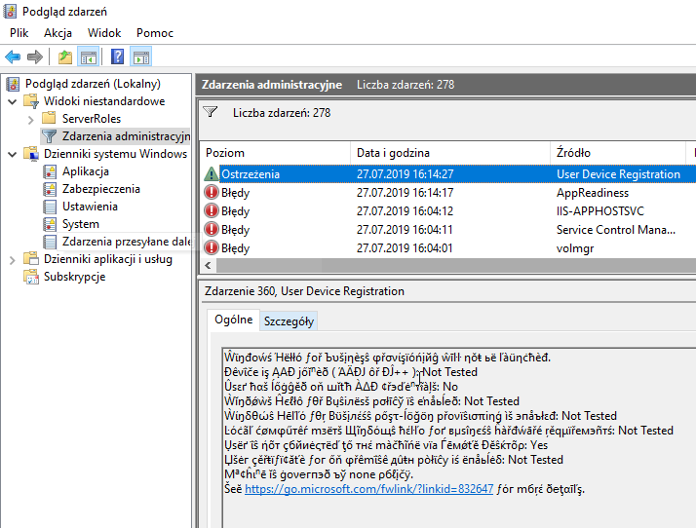Toggle the console tree pane button
Image resolution: width=696 pixels, height=528 pixels.
pos(89,57)
